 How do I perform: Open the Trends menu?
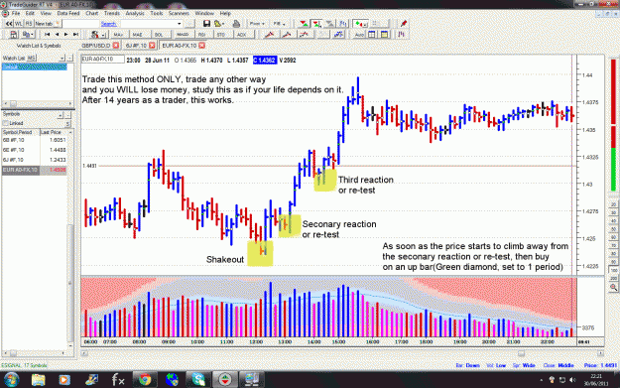click(112, 13)
